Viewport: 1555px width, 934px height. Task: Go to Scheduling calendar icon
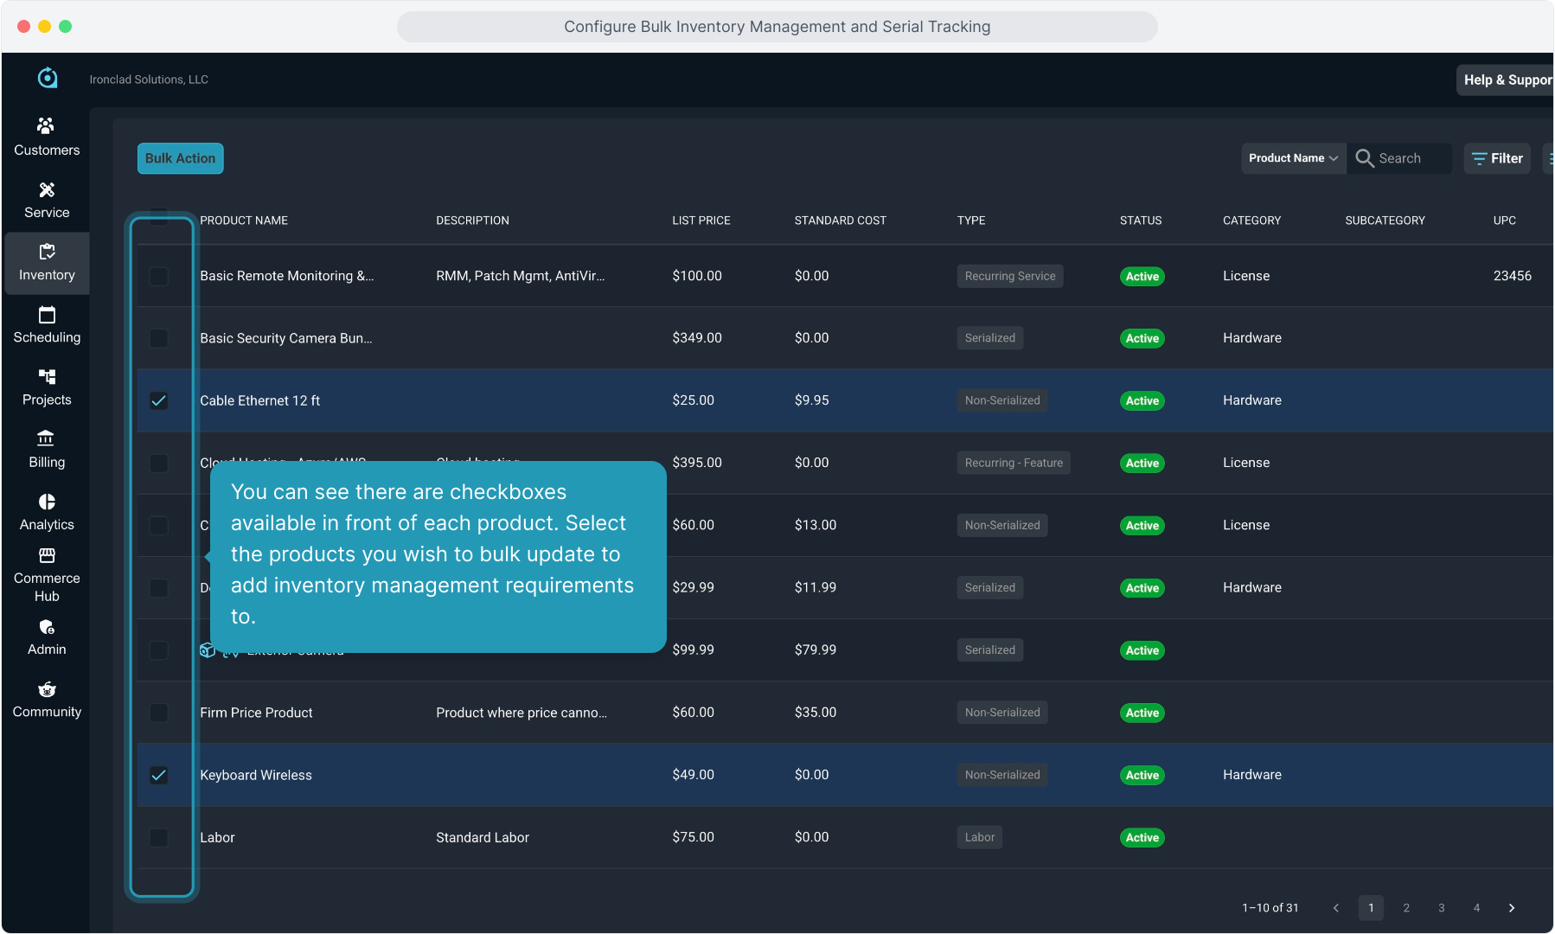click(x=47, y=315)
